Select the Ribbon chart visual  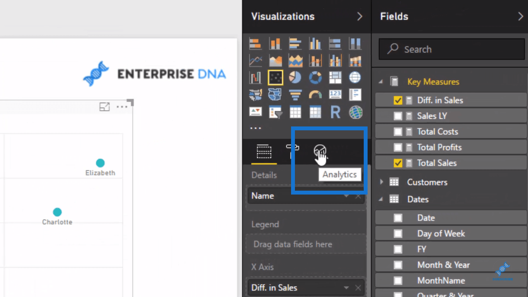[355, 60]
